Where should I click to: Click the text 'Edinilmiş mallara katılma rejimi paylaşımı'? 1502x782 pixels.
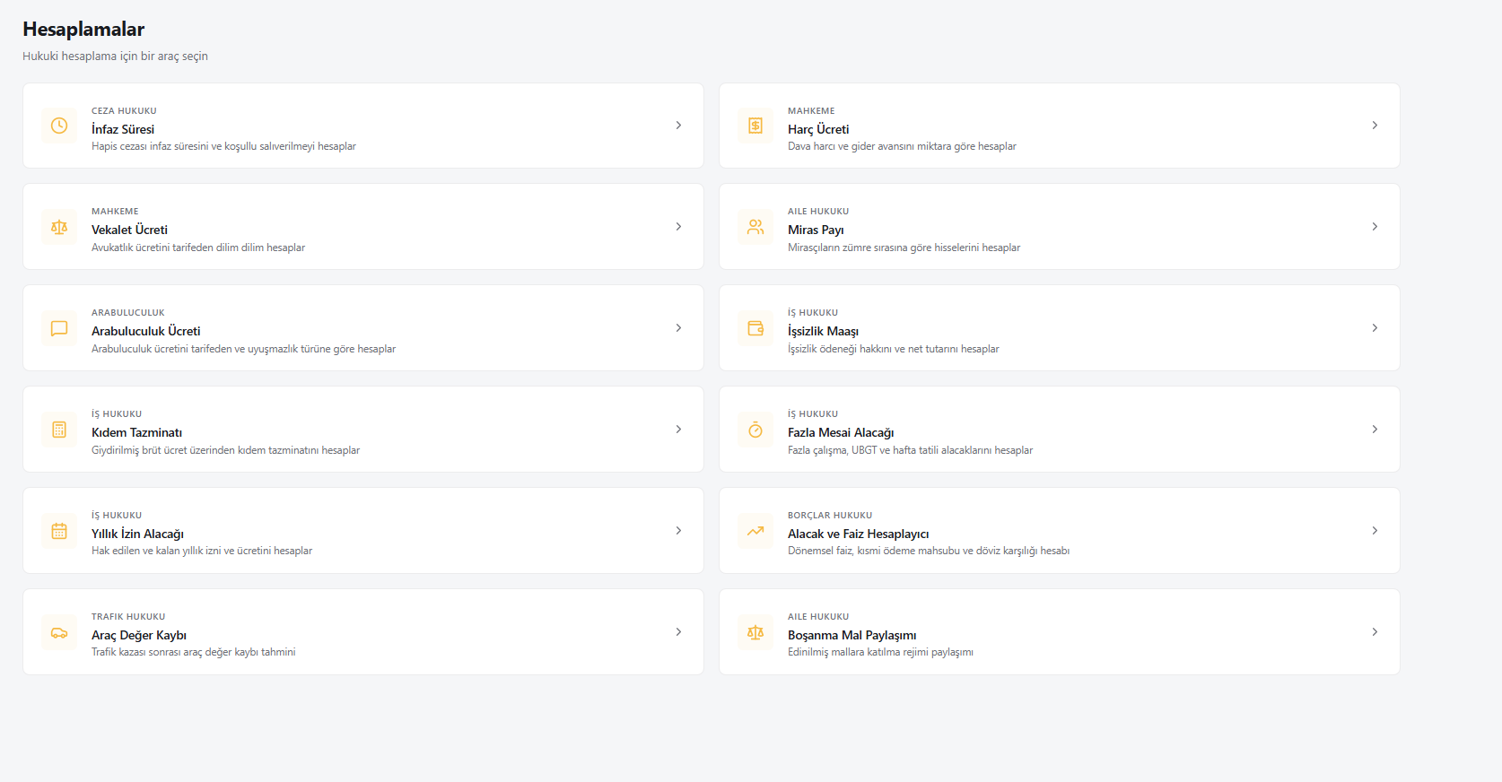click(880, 652)
